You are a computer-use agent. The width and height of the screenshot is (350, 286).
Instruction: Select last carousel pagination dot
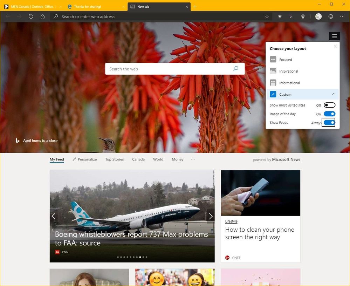[146, 257]
